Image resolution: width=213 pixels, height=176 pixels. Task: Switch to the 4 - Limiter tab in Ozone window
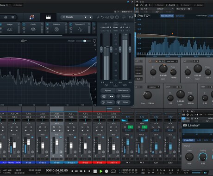click(18, 5)
